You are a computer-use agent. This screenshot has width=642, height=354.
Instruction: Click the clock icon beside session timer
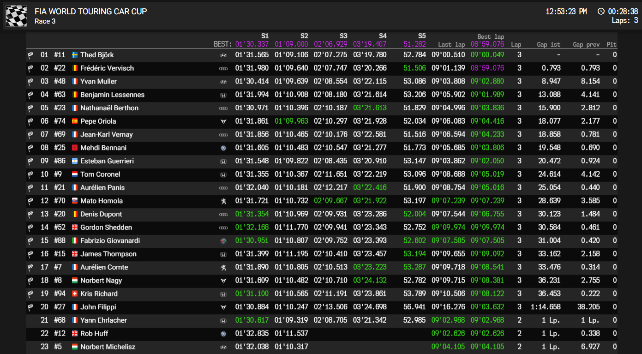tap(601, 12)
